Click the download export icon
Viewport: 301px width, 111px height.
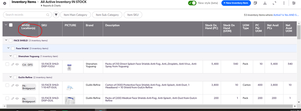265,3
